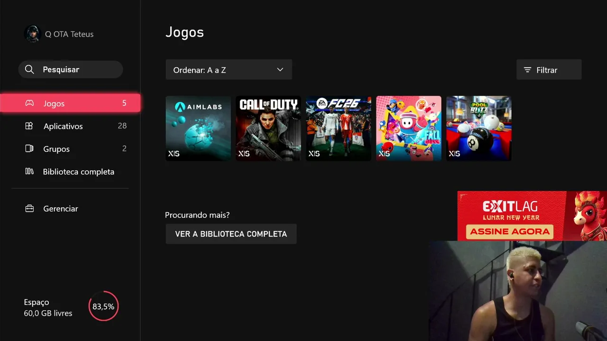607x341 pixels.
Task: Click the apps grid icon beside Aplicativos
Action: [x=29, y=126]
